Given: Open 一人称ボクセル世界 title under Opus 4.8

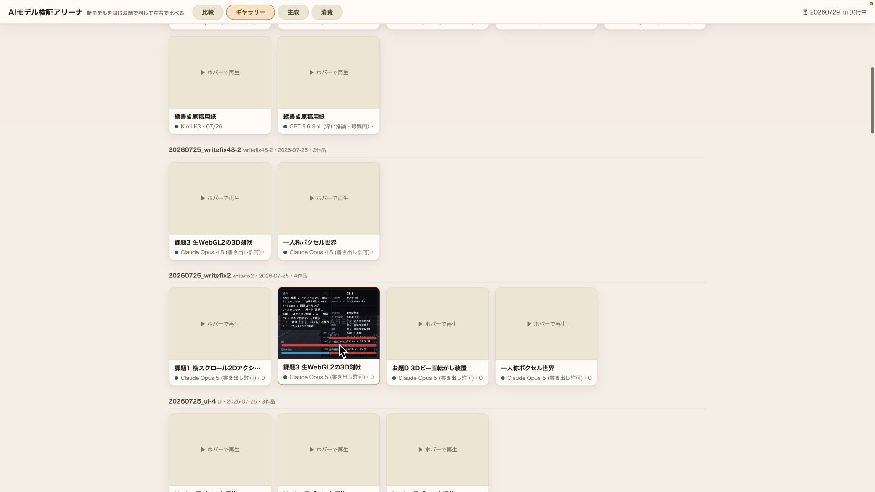Looking at the screenshot, I should pyautogui.click(x=310, y=242).
